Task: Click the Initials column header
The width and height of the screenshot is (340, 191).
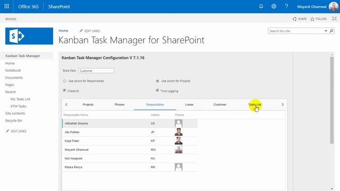Action: click(x=155, y=115)
